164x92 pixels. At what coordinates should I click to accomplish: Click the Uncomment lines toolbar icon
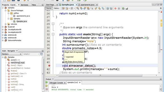127,8
